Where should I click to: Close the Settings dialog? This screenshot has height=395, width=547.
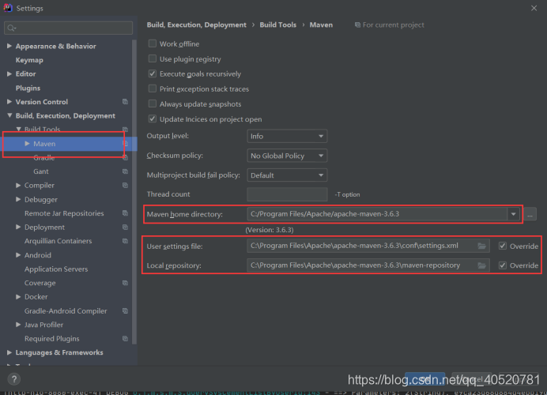coord(534,8)
